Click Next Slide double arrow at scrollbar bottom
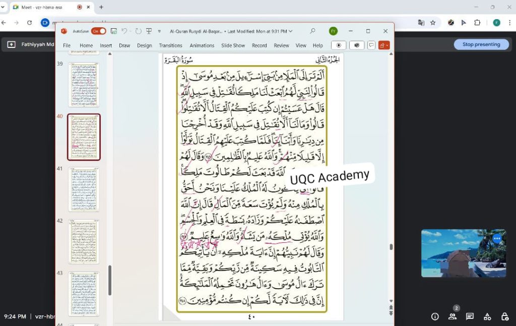The width and height of the screenshot is (516, 326). 391,313
